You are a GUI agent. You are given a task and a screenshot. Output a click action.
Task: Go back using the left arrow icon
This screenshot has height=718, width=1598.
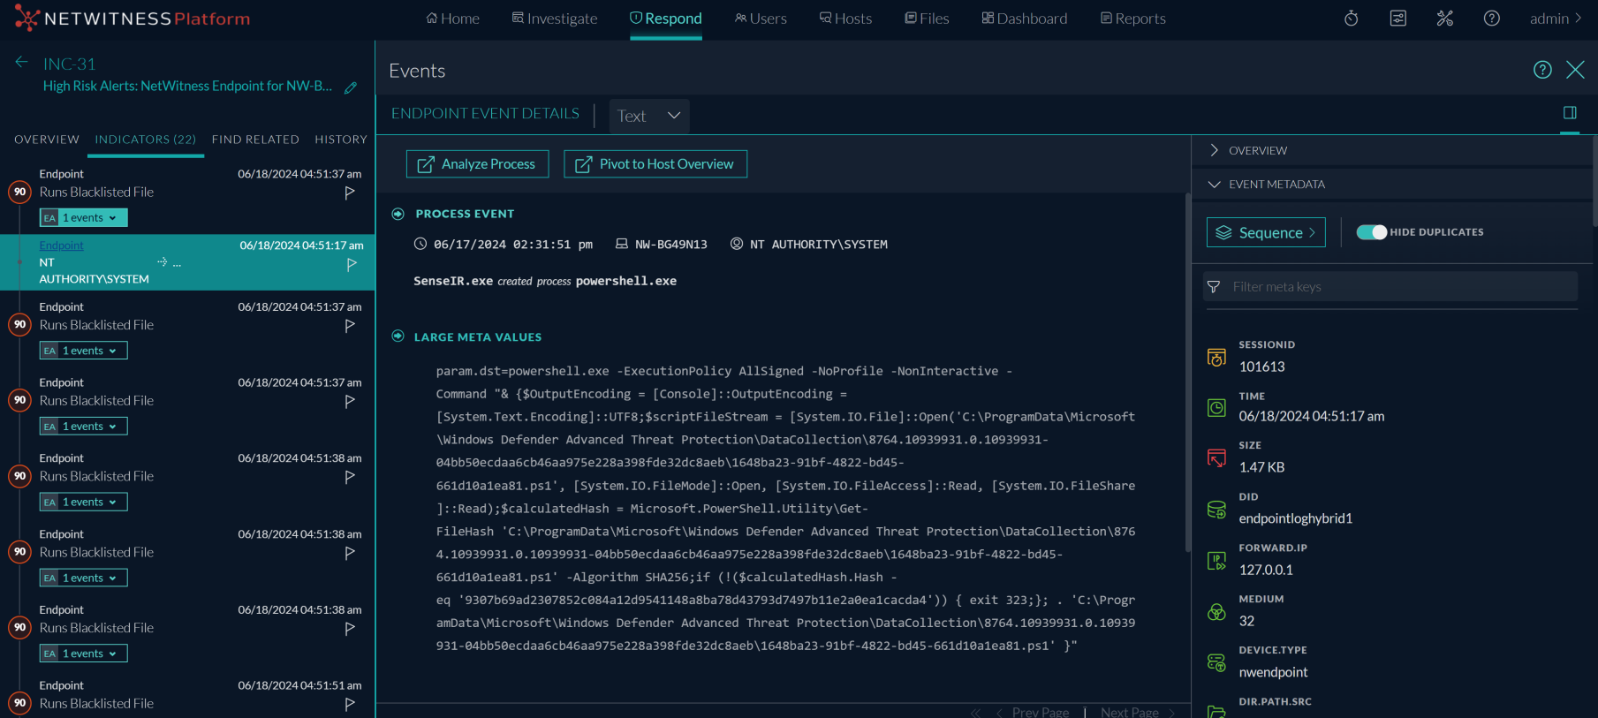pyautogui.click(x=21, y=62)
